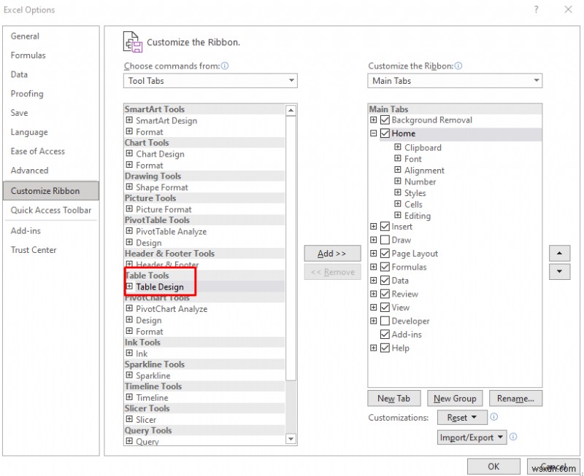Screen dimensions: 584x476
Task: Confirm with the OK button
Action: coord(493,467)
